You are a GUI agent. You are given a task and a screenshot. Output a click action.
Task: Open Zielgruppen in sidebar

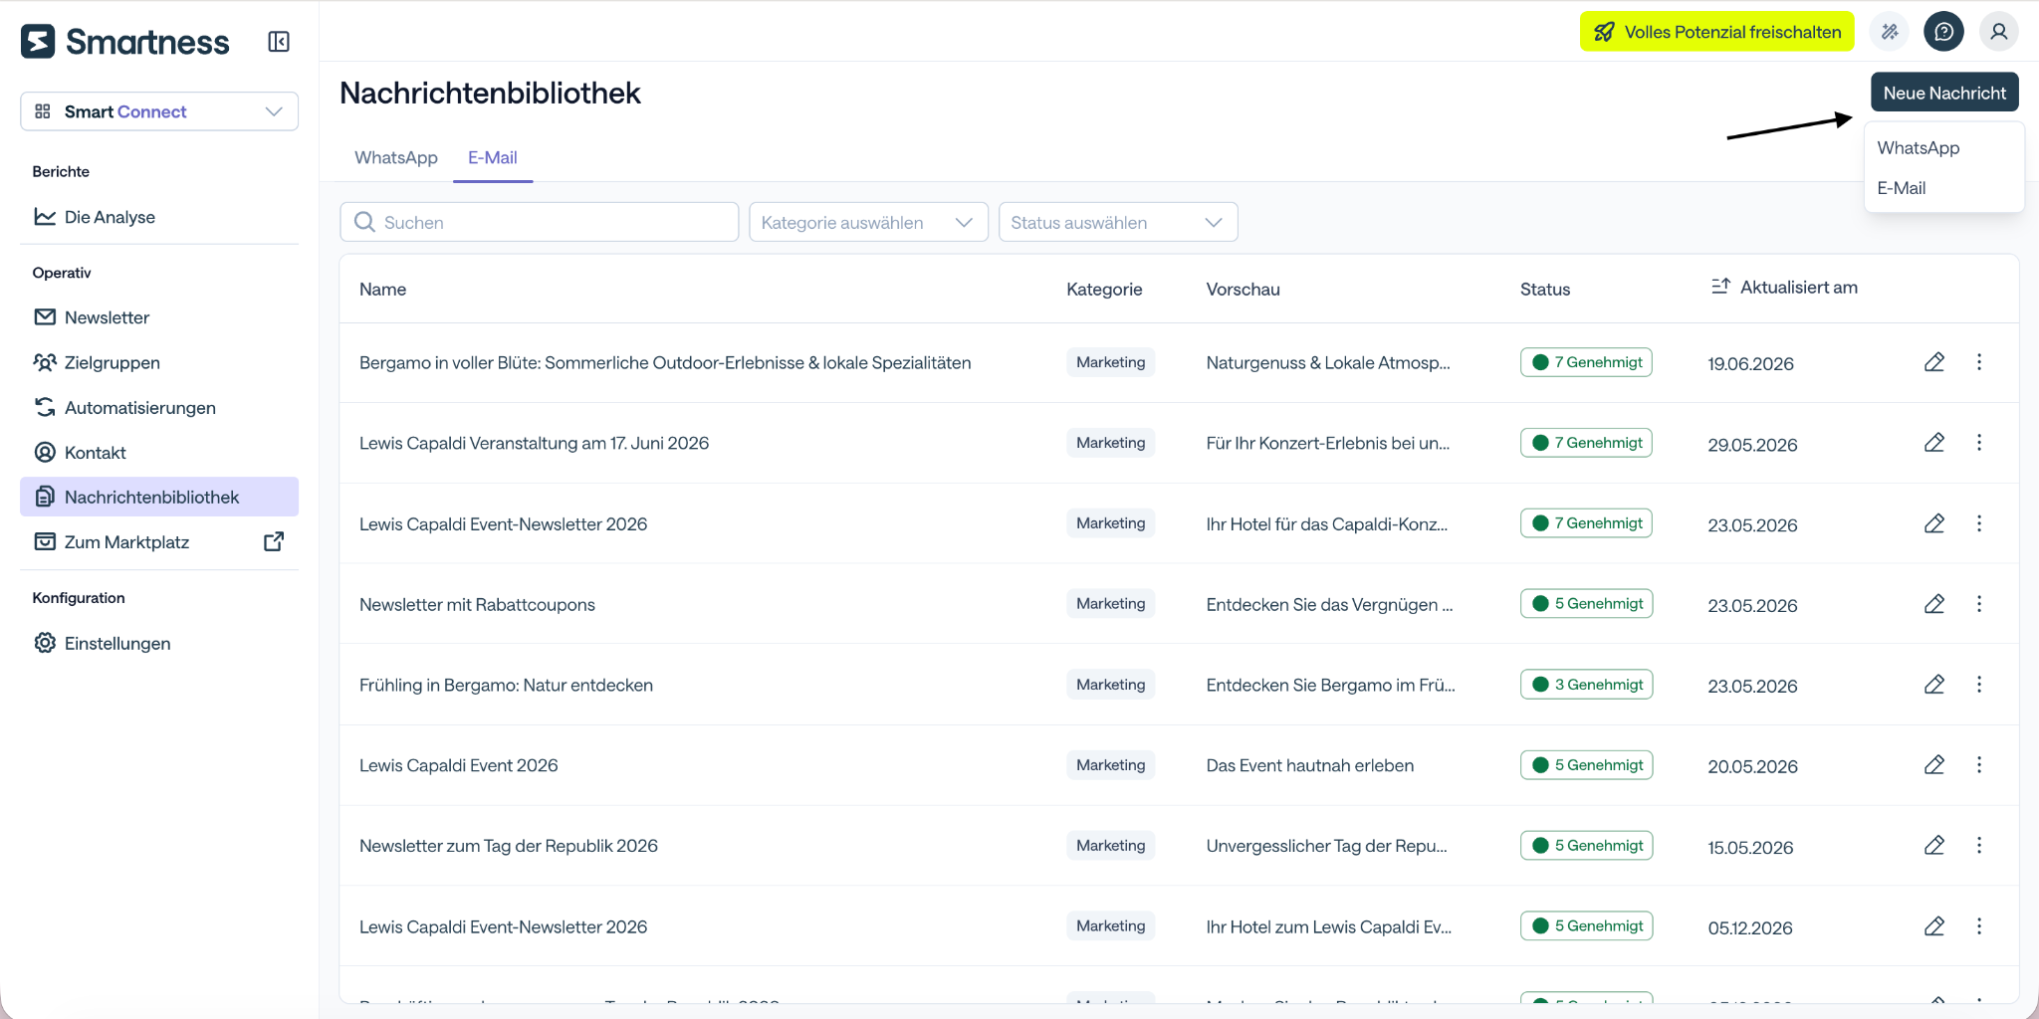159,362
